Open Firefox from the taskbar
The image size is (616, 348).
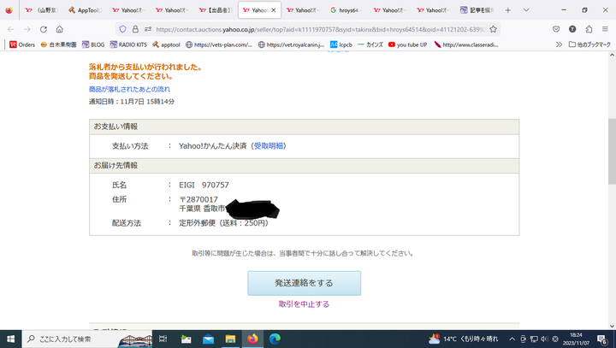pos(252,339)
